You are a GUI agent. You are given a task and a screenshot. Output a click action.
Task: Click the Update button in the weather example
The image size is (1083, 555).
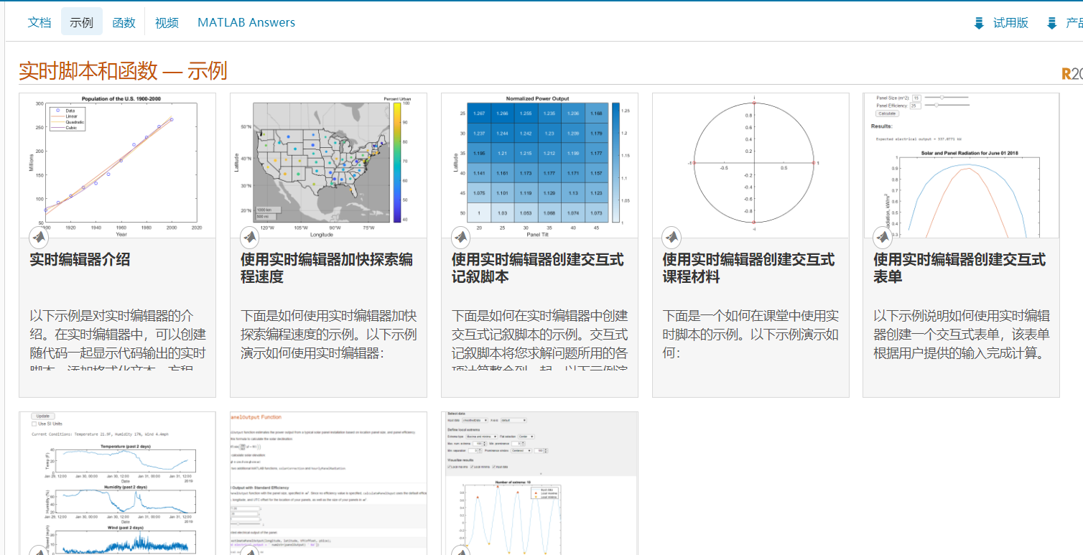[x=42, y=416]
